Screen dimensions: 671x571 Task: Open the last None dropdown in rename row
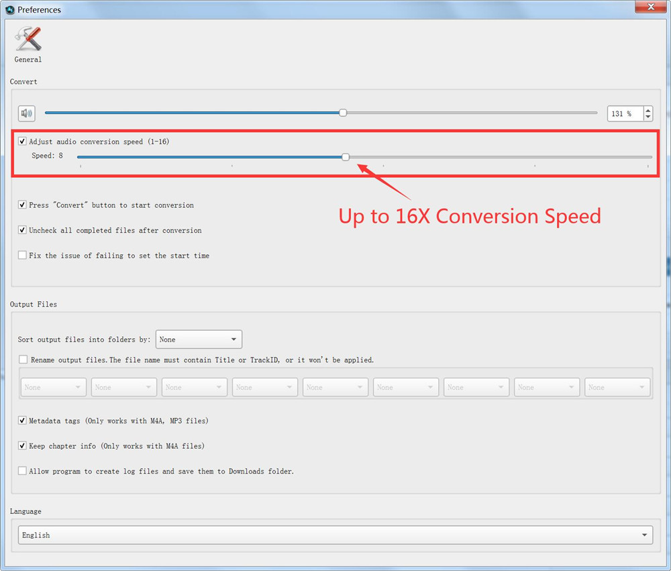(617, 386)
